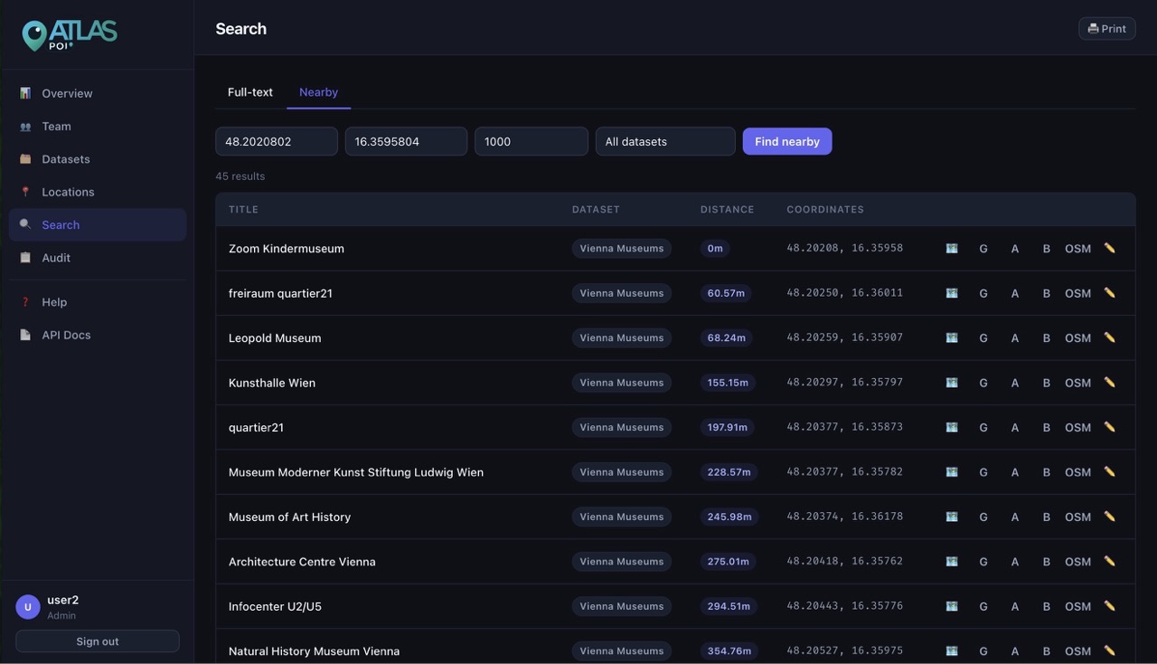Click the DISTANCE column header
This screenshot has width=1157, height=664.
727,209
